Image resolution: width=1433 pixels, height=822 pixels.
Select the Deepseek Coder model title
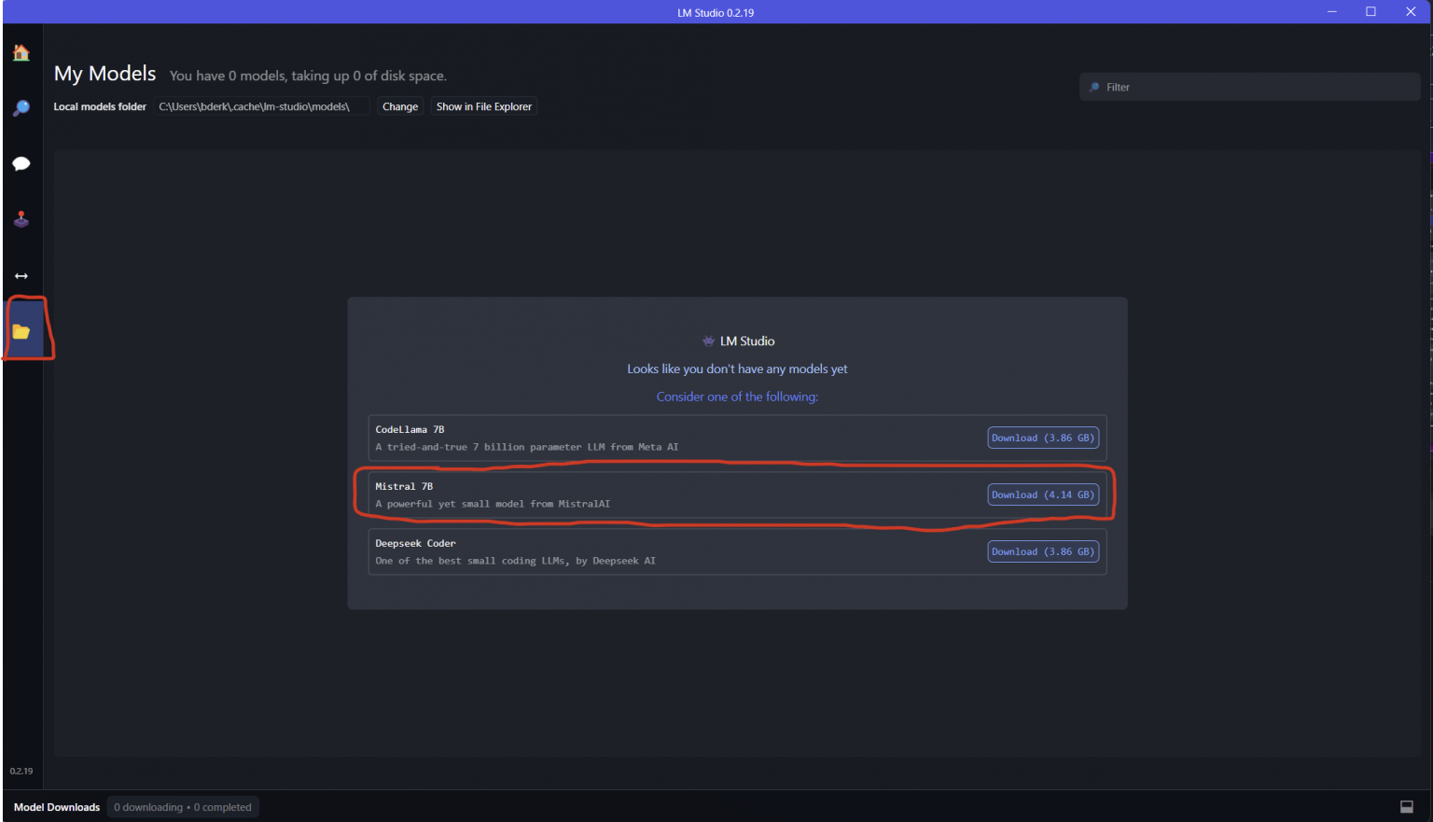pos(415,543)
